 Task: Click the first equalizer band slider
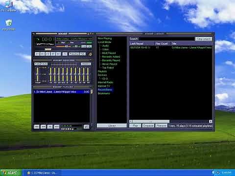tap(50, 74)
